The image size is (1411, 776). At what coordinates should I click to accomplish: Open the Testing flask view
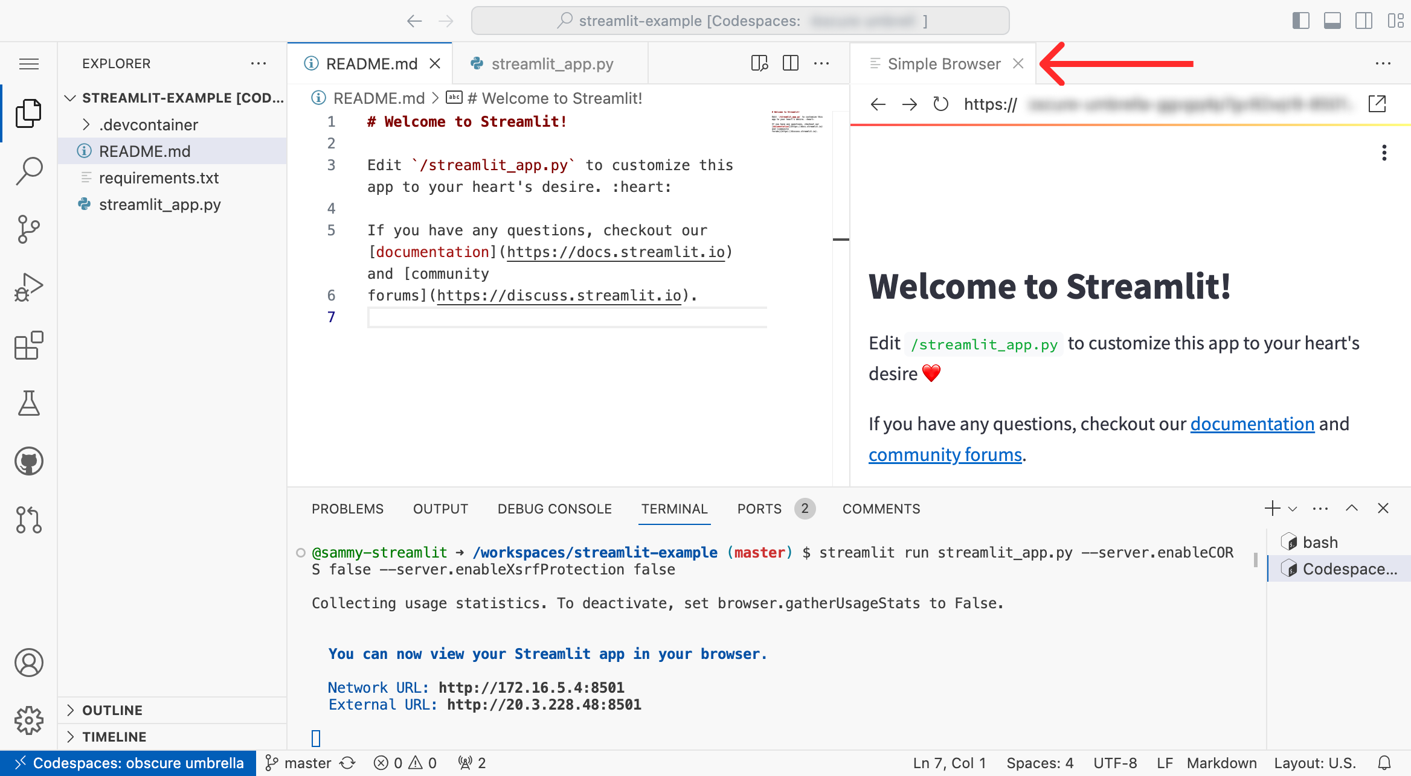click(x=28, y=403)
